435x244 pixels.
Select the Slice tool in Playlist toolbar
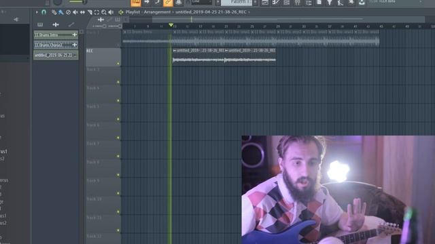point(90,12)
